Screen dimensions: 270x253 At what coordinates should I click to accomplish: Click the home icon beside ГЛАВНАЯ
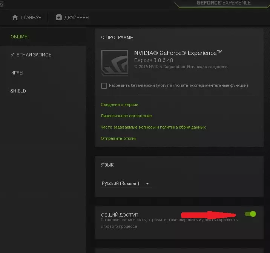pos(15,17)
